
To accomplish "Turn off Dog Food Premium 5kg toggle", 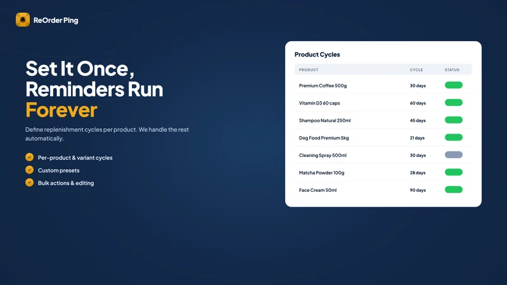I will [x=453, y=137].
